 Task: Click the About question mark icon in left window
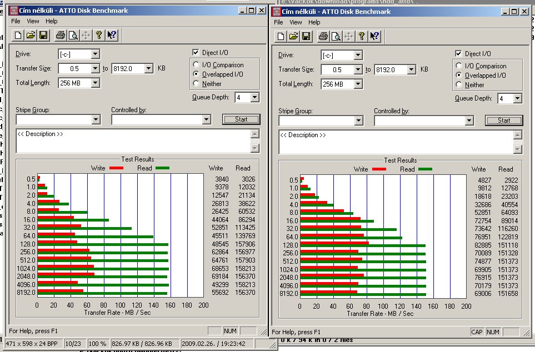98,35
